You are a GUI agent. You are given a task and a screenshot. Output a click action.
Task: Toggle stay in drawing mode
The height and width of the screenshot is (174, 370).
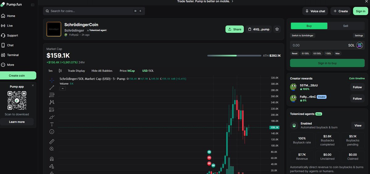[x=52, y=166]
